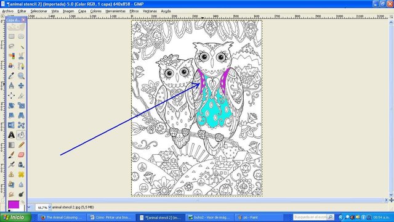Open the Capa menu
394x222 pixels.
[x=82, y=11]
